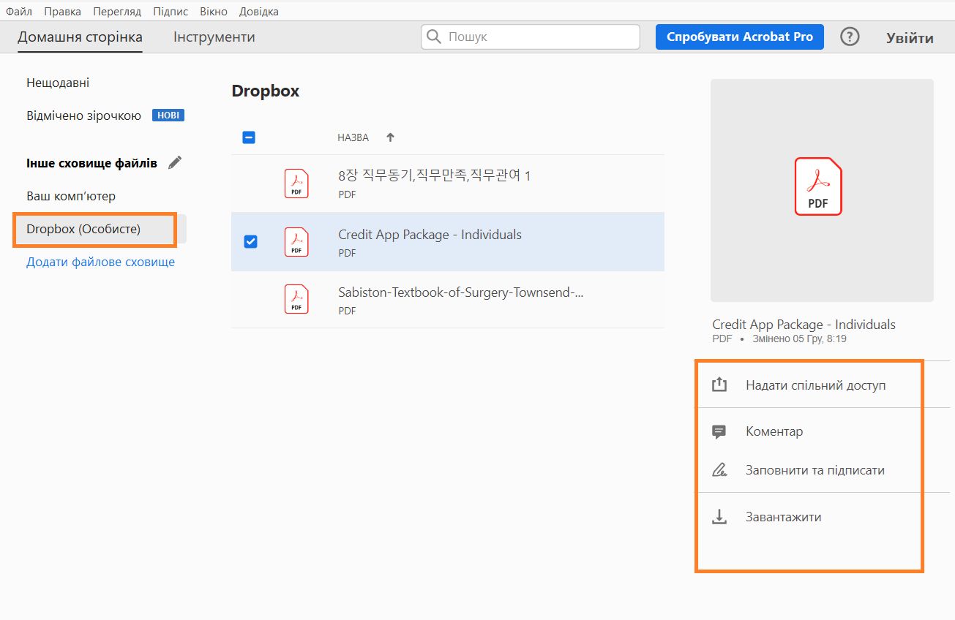Open the Перегляд menu
Screen dimensions: 955x620
pos(117,12)
